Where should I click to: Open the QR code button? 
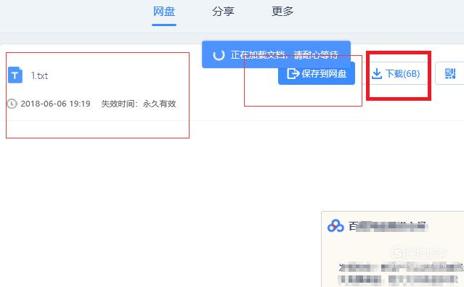(449, 73)
